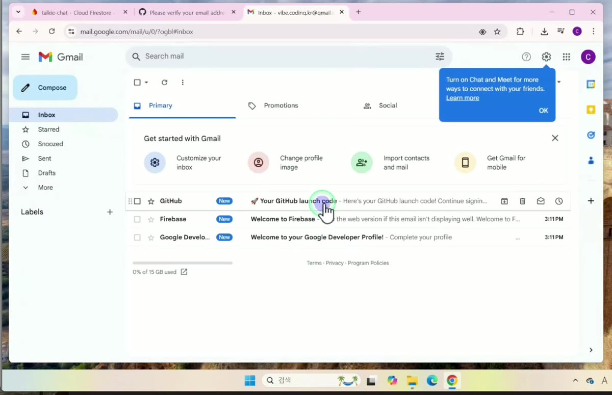Click Customize your inbox
The height and width of the screenshot is (395, 612).
[x=184, y=163]
